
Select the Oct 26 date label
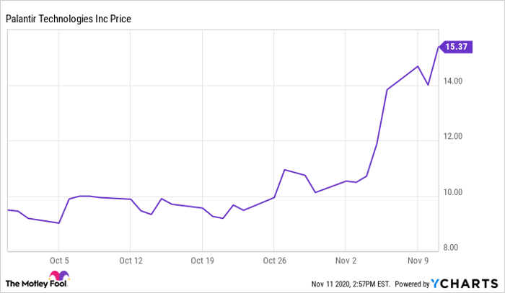coord(275,260)
